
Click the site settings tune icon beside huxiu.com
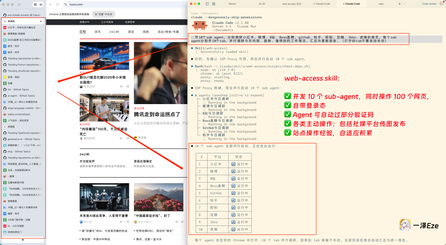(x=66, y=5)
